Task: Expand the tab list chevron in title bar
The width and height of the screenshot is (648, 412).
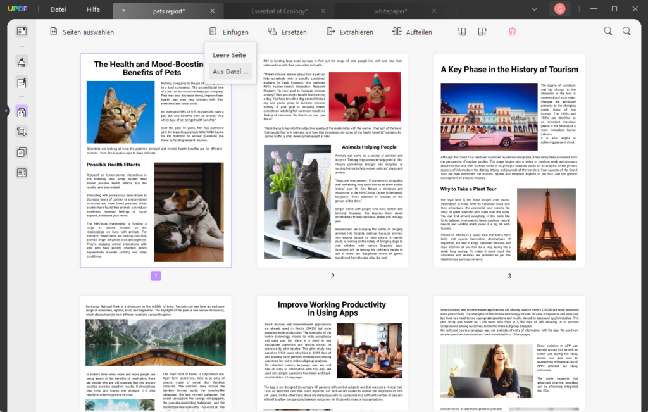Action: click(535, 9)
